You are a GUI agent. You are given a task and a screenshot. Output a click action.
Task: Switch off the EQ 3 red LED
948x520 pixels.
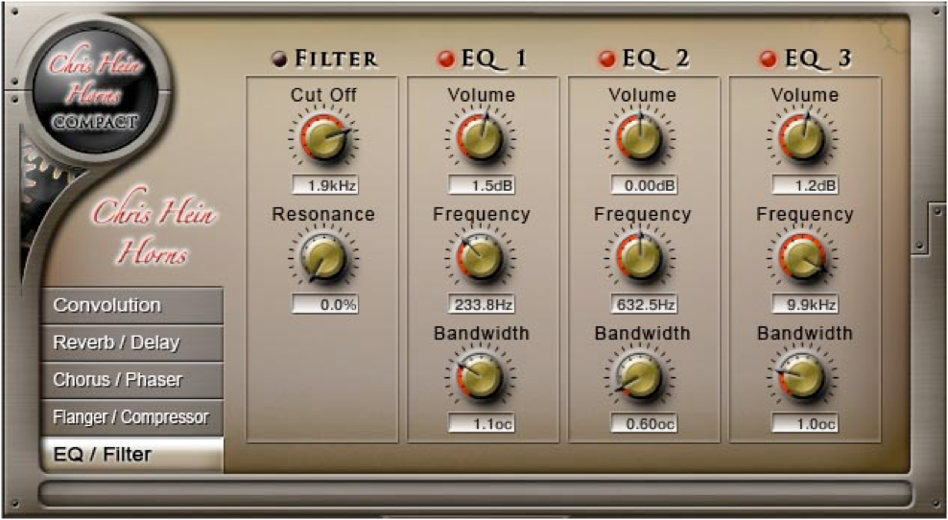[x=769, y=59]
